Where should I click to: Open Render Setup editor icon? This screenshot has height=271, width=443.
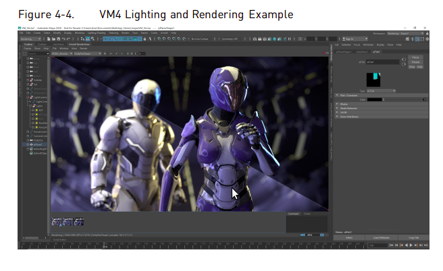point(279,39)
